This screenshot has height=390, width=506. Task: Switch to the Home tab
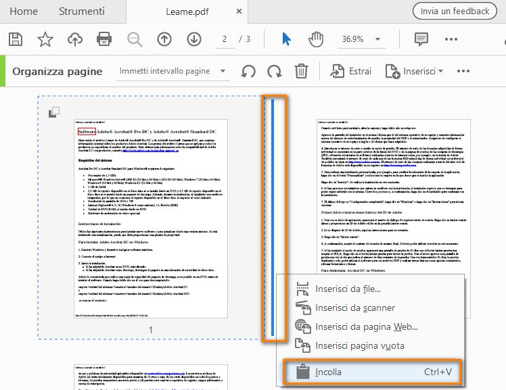click(x=24, y=11)
